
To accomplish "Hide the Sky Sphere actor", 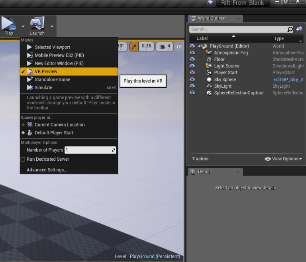I will tap(192, 79).
